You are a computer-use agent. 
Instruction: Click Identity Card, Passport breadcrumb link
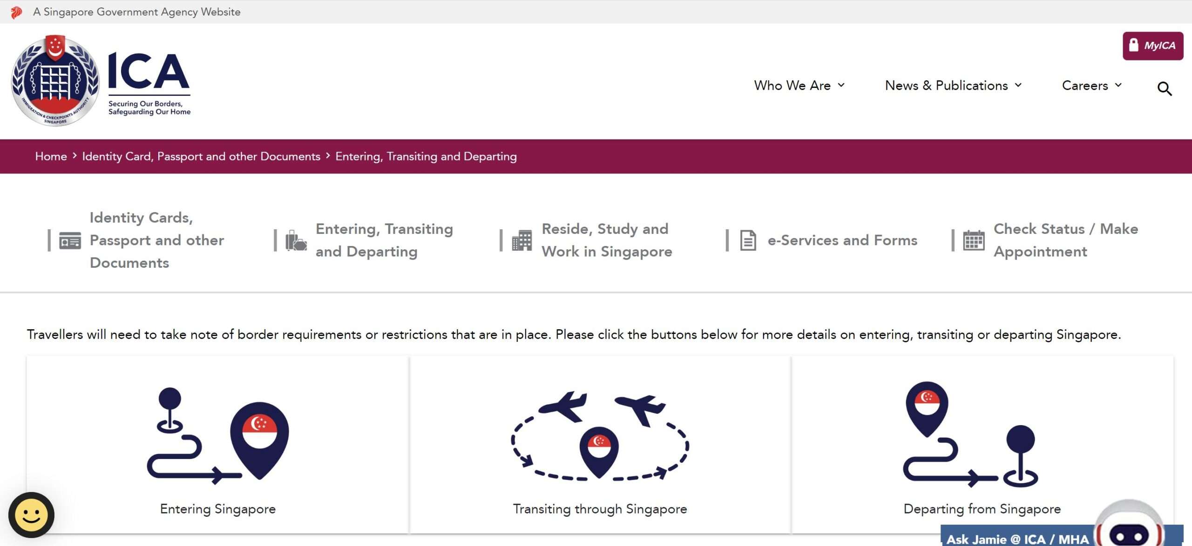(201, 156)
